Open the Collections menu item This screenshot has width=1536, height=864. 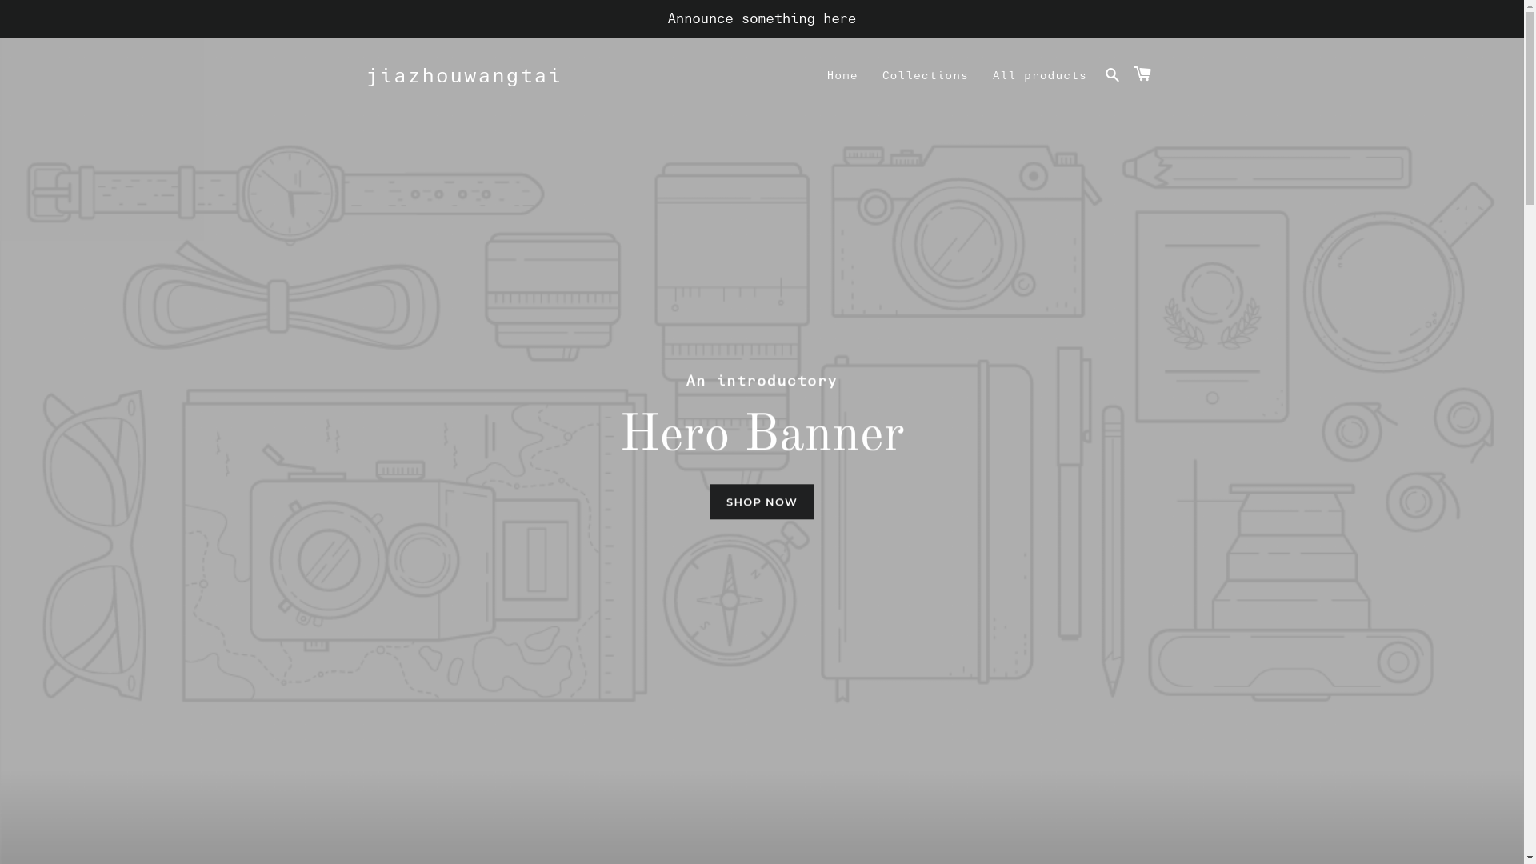[925, 75]
